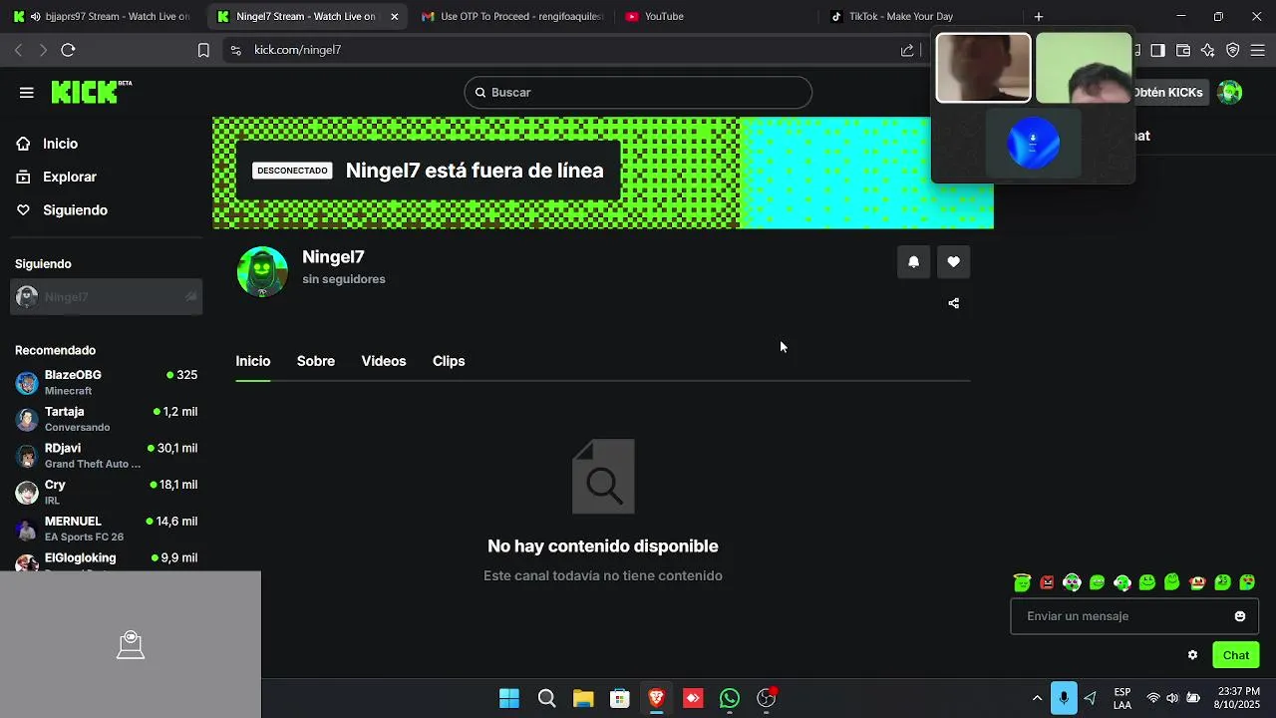Switch to the bjjaprs97 Stream browser tab
Screen dimensions: 1276x718
tap(102, 16)
